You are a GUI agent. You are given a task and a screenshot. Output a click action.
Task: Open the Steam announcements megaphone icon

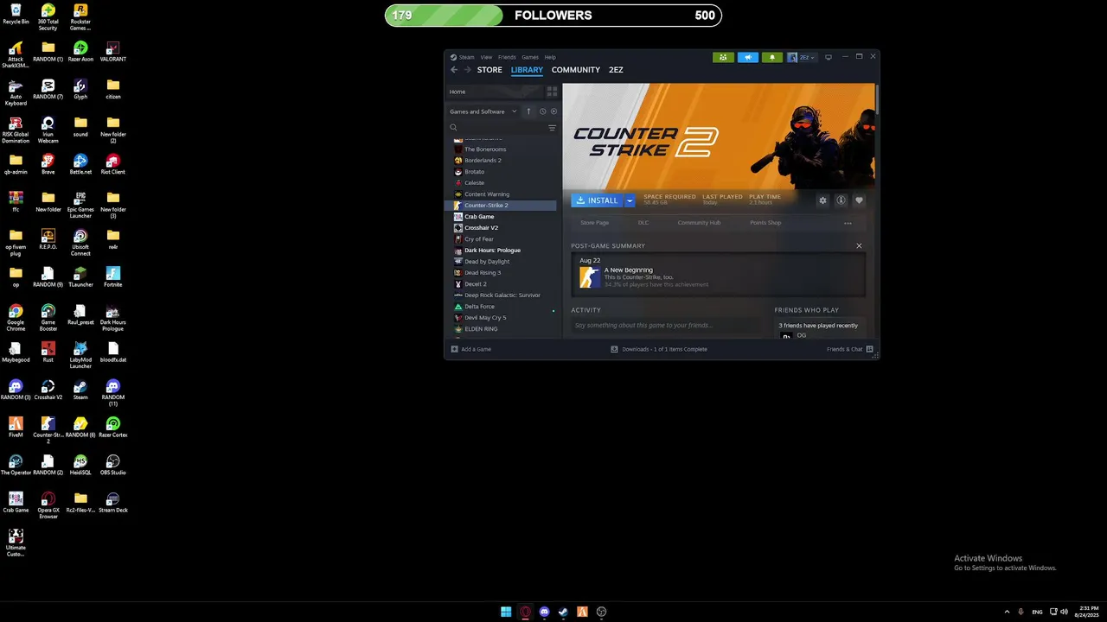point(748,57)
